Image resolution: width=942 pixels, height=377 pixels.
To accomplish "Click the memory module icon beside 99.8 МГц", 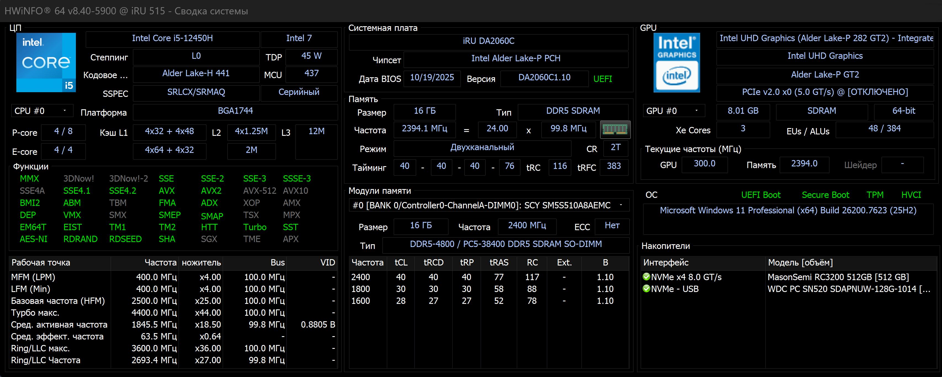I will tap(615, 129).
